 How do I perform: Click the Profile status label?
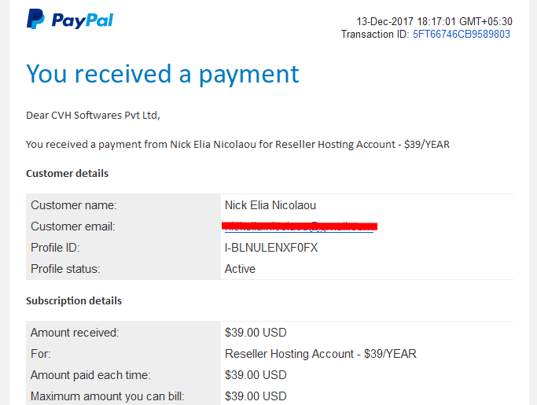[x=65, y=269]
